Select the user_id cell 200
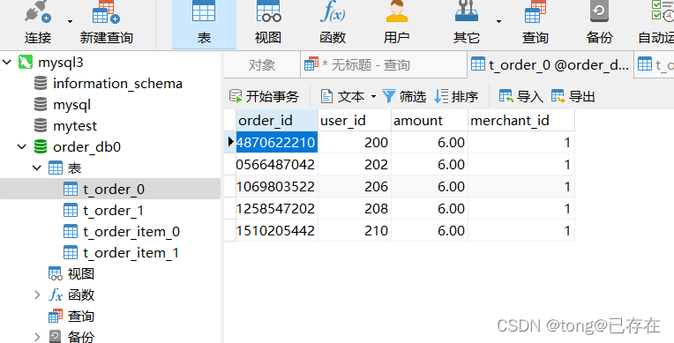674x343 pixels. pos(355,142)
